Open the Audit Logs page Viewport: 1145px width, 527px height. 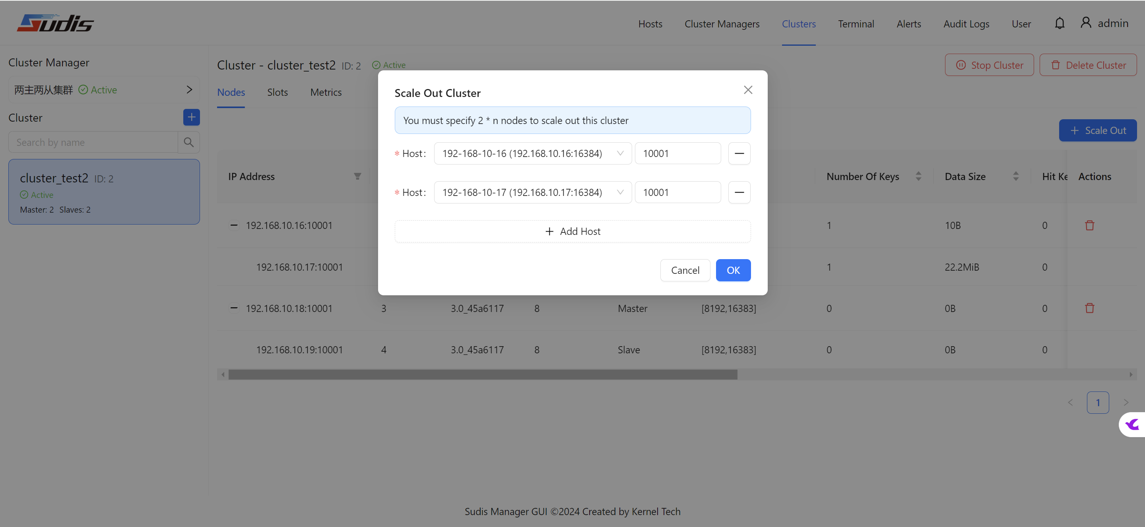coord(966,24)
